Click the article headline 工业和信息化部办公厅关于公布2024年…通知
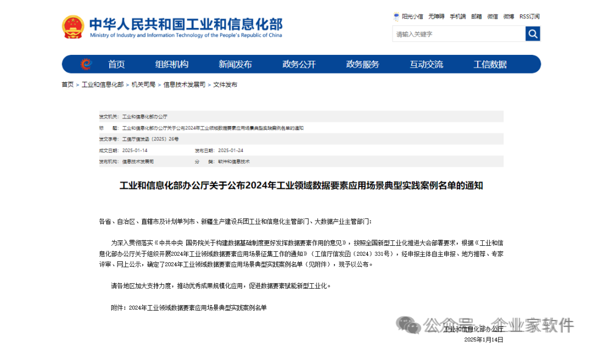 (301, 185)
